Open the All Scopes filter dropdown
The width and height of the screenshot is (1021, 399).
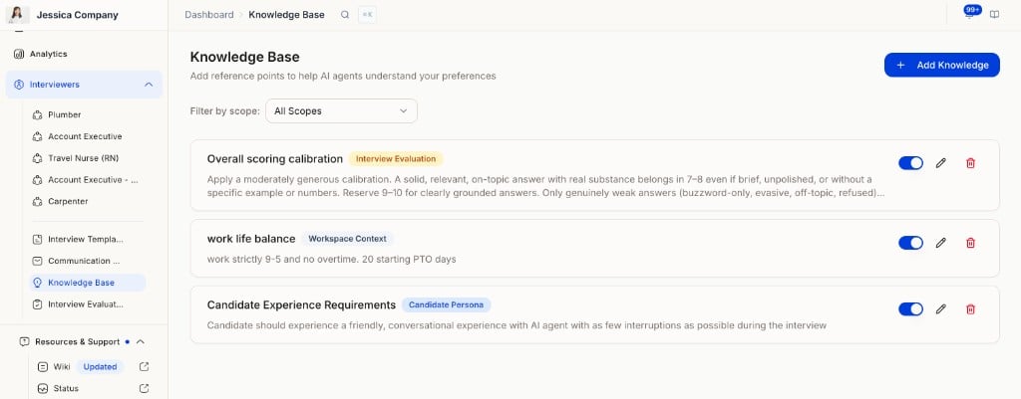[341, 111]
